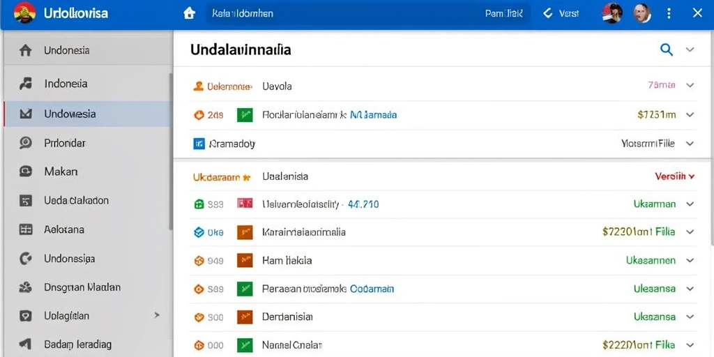The width and height of the screenshot is (714, 357).
Task: Click the home icon in top bar
Action: 189,13
